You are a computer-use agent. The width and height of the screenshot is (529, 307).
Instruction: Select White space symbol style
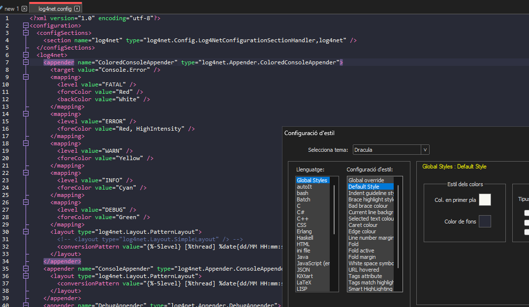[x=371, y=264]
